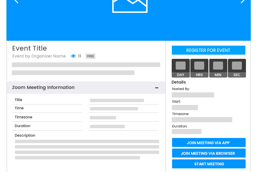Select the Event Title heading
The width and height of the screenshot is (258, 172).
click(x=29, y=48)
